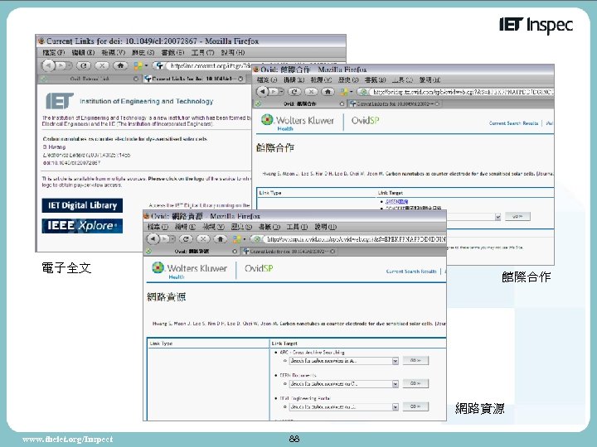
Task: Click the address bar in the 館際合作 window
Action: click(461, 92)
